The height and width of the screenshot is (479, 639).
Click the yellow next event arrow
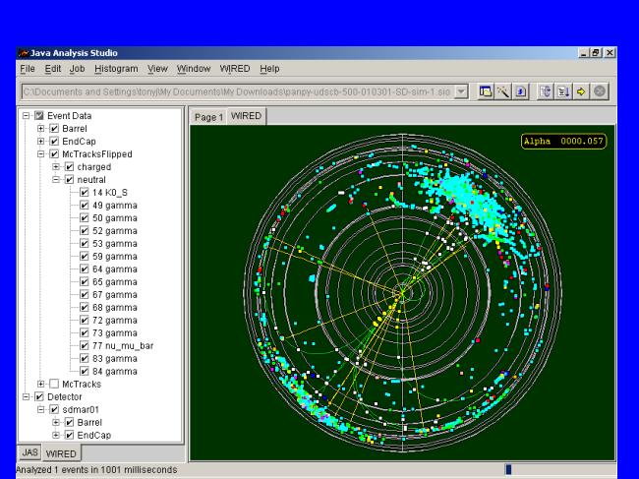tap(581, 90)
